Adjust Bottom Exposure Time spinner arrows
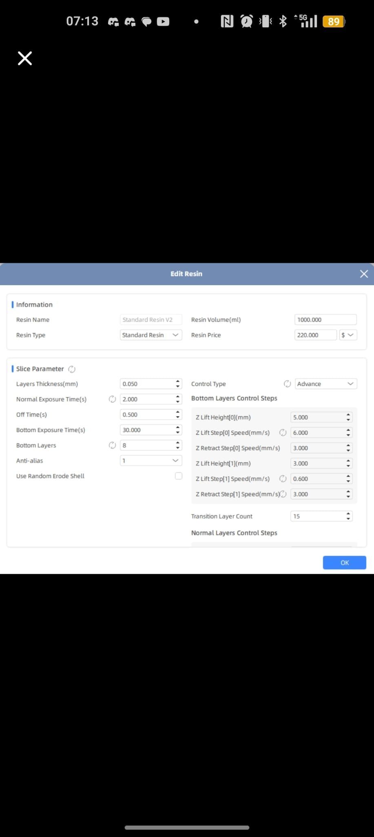374x837 pixels. pyautogui.click(x=178, y=430)
